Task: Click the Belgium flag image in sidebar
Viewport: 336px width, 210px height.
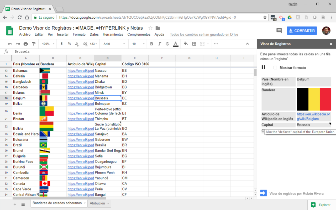Action: click(314, 99)
